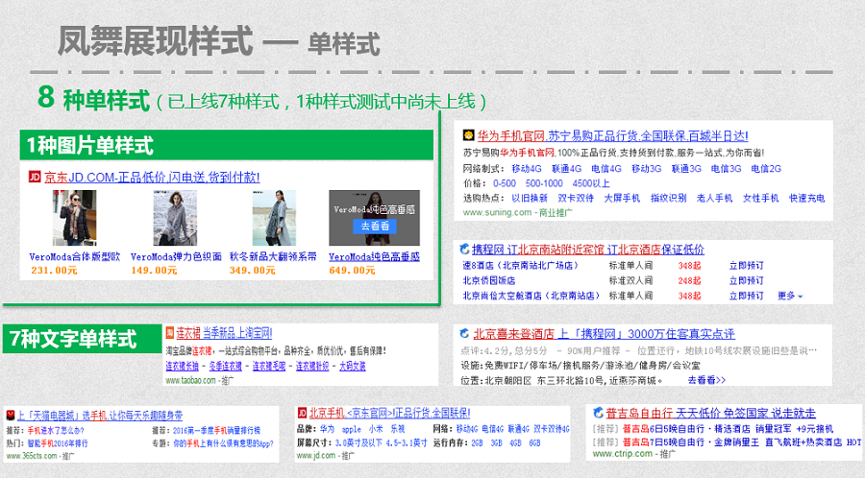
Task: Click the Ctrip icon beside 北京喜来登酒店 title
Action: click(x=464, y=334)
